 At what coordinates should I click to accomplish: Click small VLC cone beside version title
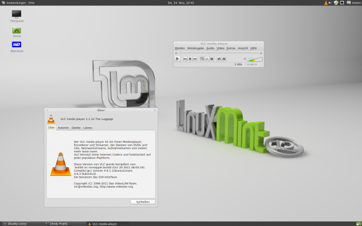pos(51,119)
